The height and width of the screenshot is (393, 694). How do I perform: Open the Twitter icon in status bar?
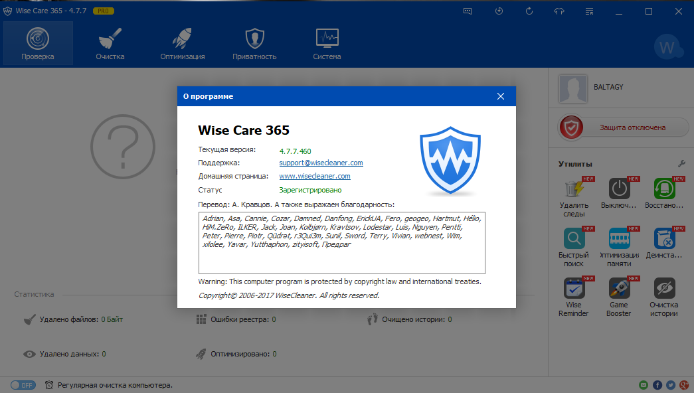tap(671, 385)
